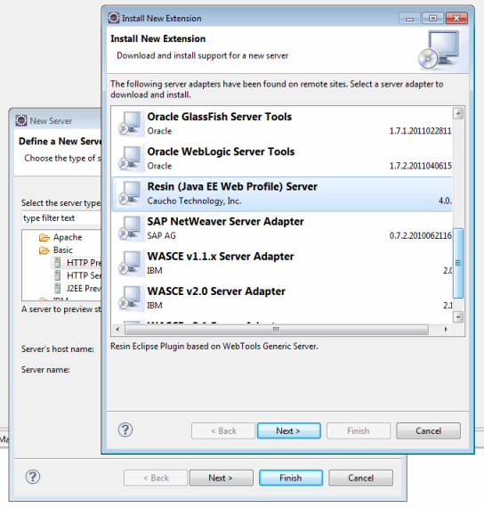
Task: Click SAP AG vendor text
Action: [x=161, y=236]
